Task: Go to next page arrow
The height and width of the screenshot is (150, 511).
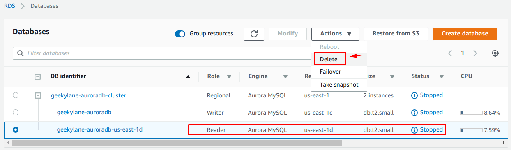Action: [x=475, y=53]
